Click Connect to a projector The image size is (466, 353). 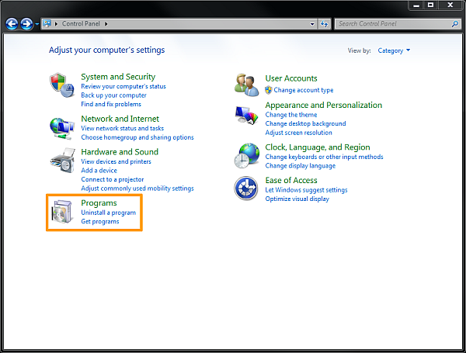point(113,179)
